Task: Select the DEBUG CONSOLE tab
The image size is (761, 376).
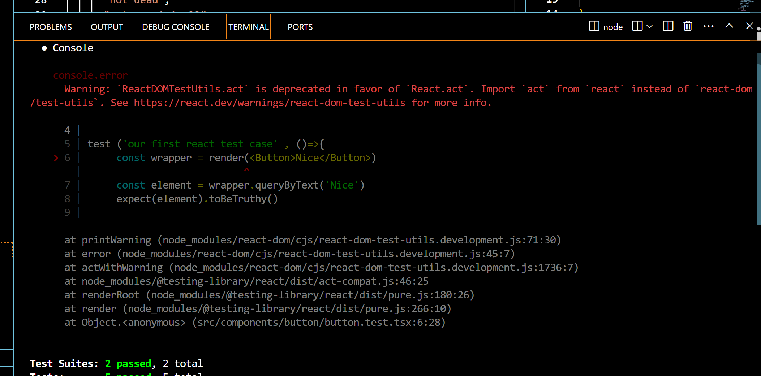Action: coord(176,27)
